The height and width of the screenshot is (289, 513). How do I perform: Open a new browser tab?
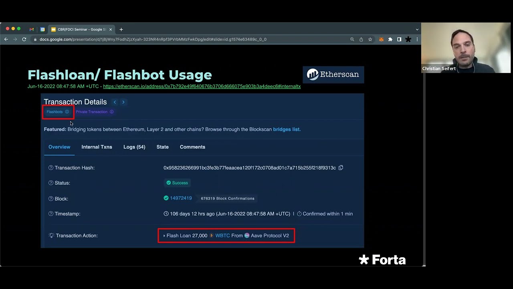[x=121, y=29]
